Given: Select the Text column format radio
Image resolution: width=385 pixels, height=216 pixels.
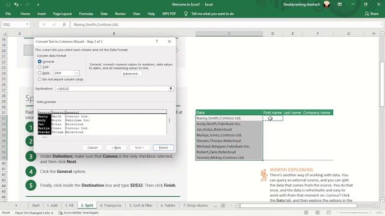Looking at the screenshot, I should click(40, 67).
